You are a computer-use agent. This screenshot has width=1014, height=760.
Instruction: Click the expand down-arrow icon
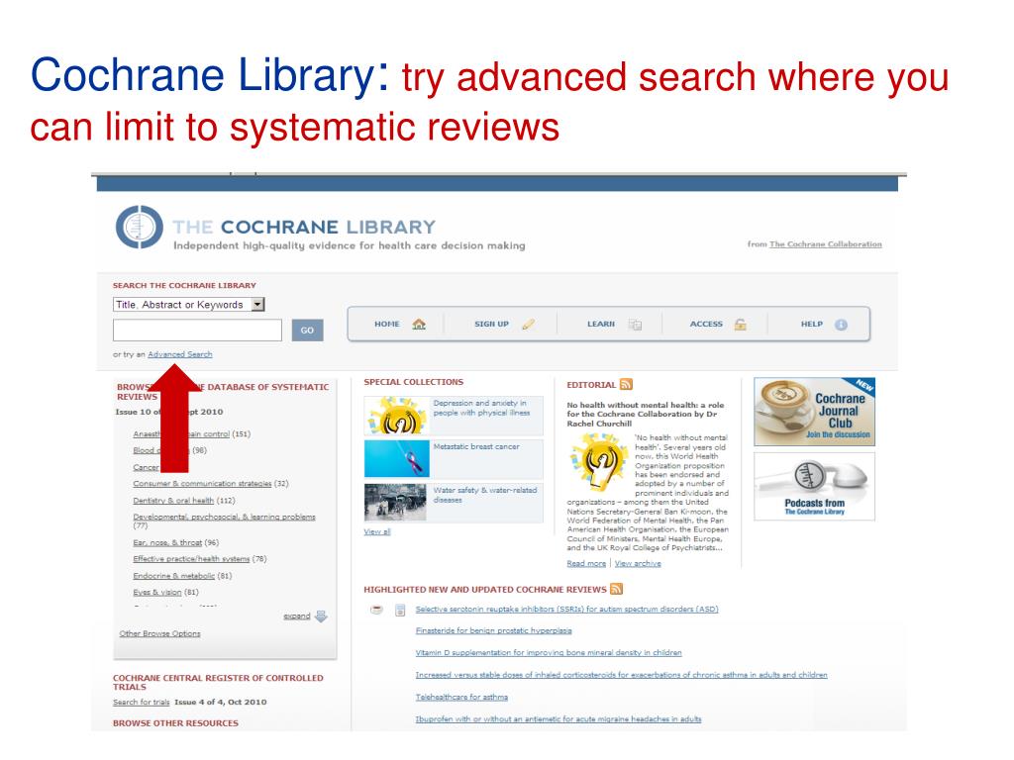coord(321,617)
